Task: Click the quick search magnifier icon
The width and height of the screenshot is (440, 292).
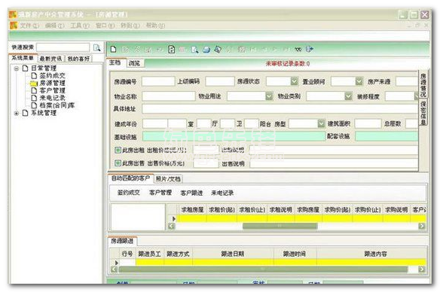Action: (x=96, y=47)
